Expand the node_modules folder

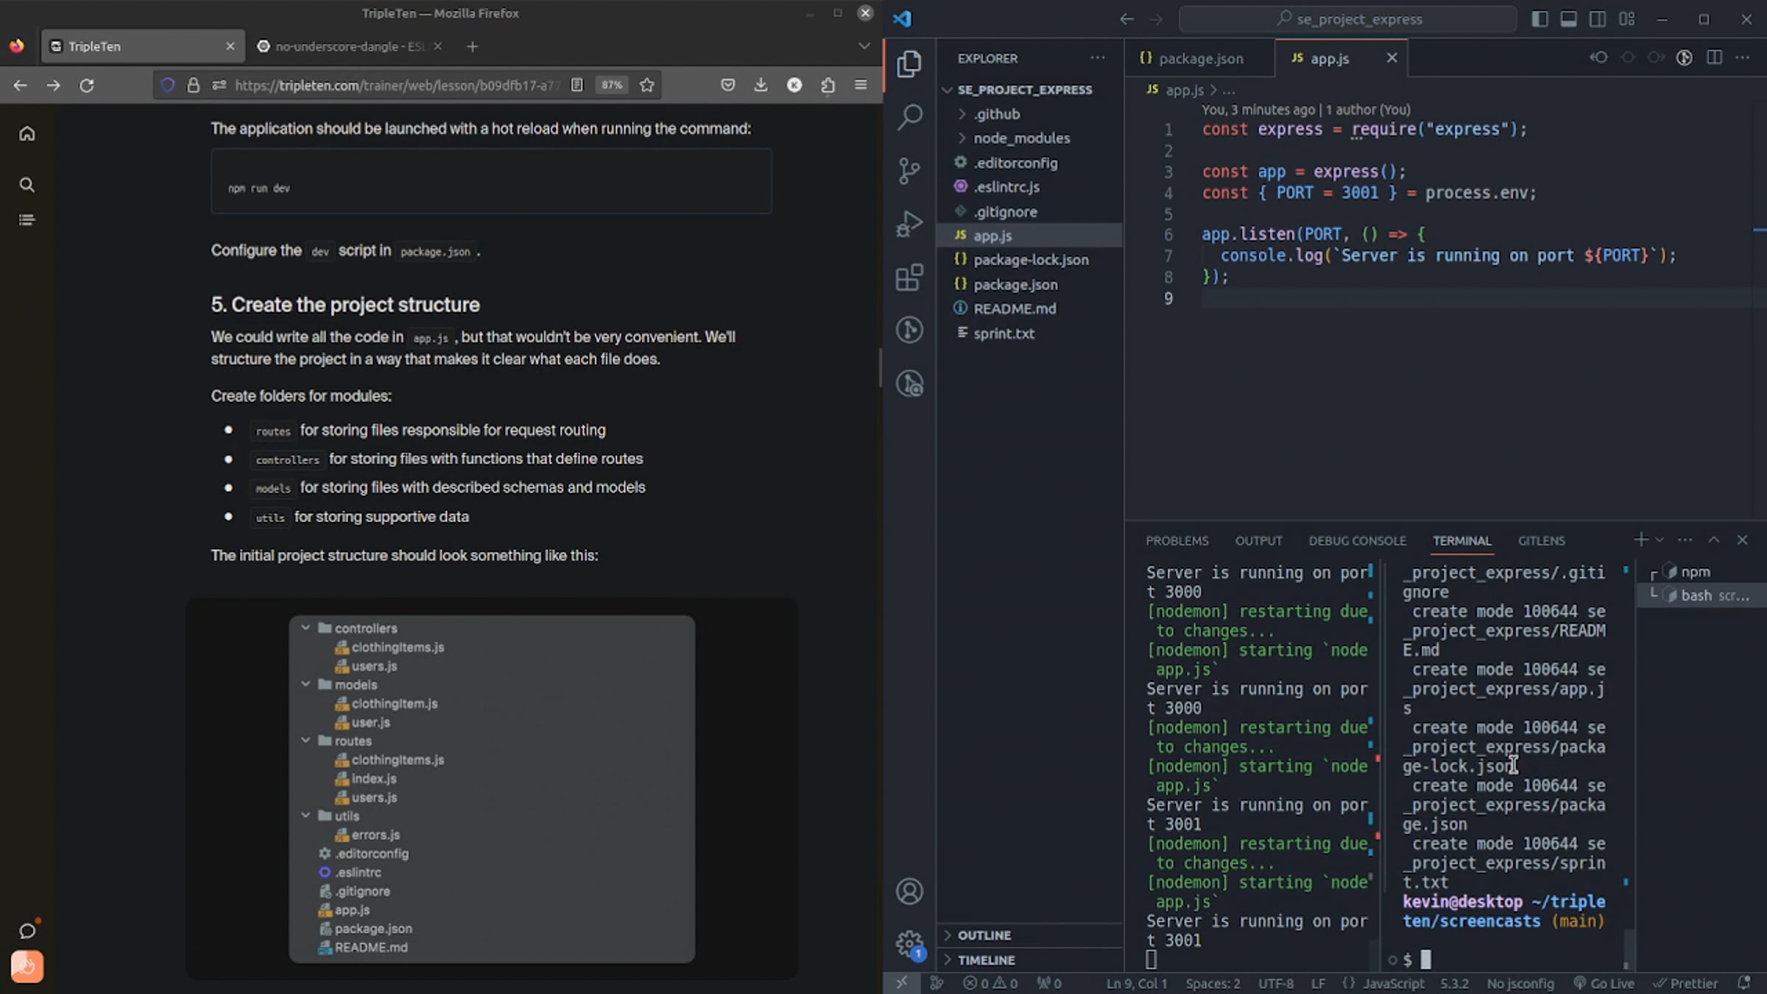1020,138
